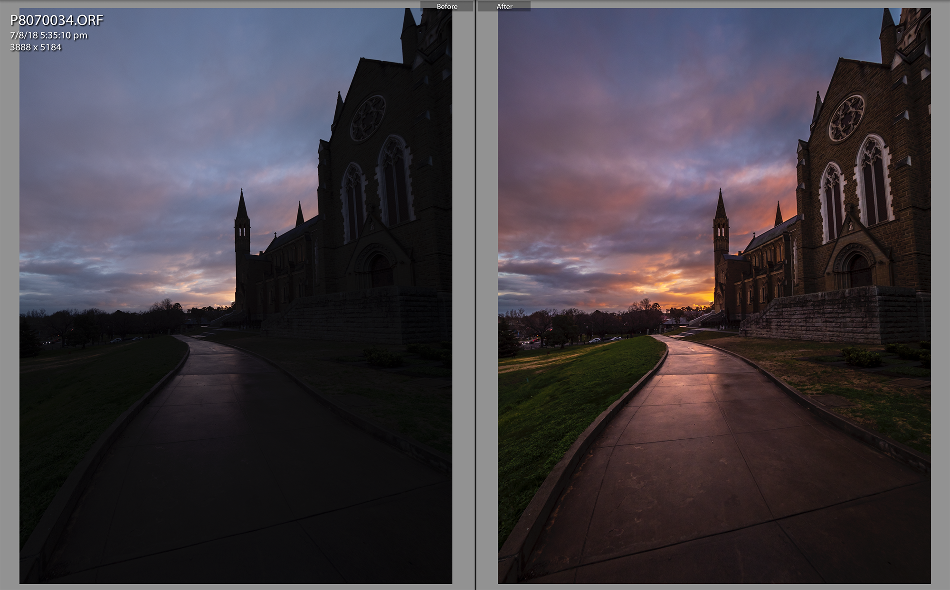The width and height of the screenshot is (950, 590).
Task: Click the P8070034.ORF filename overlay
Action: coord(57,20)
